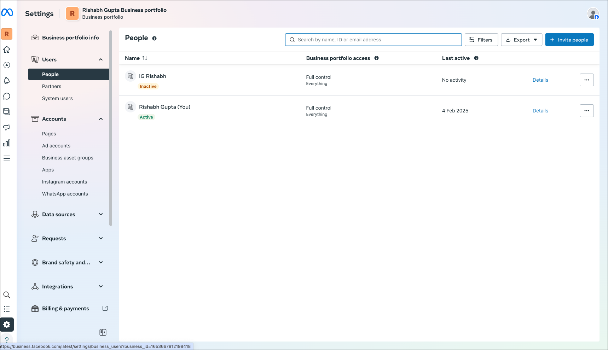This screenshot has width=608, height=350.
Task: Focus the search by name field
Action: 374,40
